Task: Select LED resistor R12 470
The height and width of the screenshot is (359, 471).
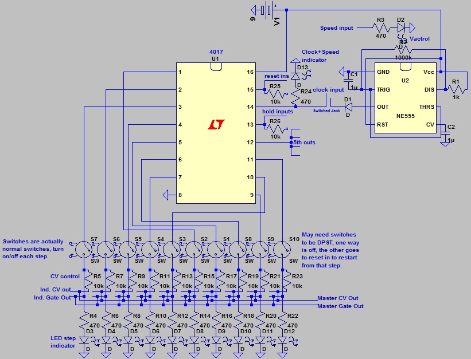Action: click(172, 321)
